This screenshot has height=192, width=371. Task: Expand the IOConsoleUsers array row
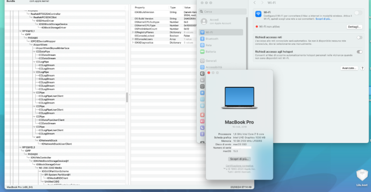(x=133, y=39)
